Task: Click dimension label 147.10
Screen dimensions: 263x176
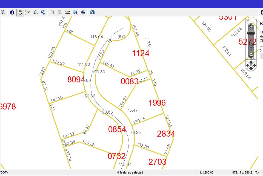Action: (x=56, y=99)
